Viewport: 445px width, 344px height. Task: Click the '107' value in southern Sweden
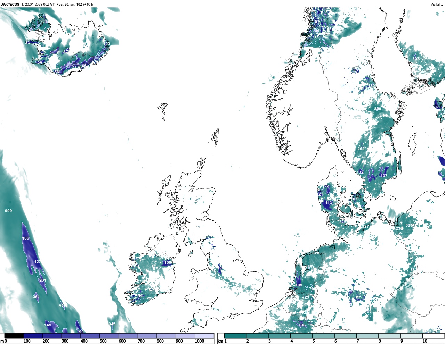pyautogui.click(x=384, y=176)
